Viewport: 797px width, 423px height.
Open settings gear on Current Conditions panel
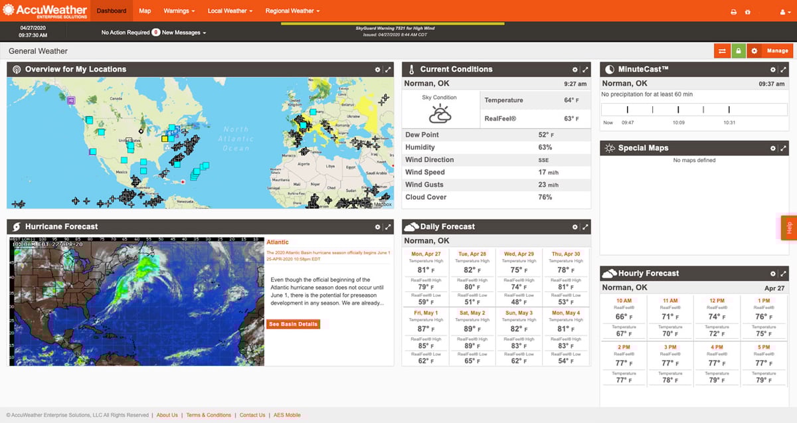tap(575, 70)
